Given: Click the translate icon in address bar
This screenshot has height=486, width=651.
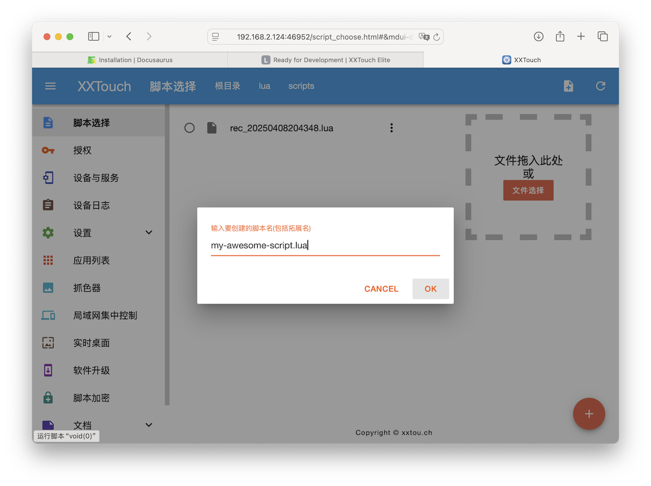Looking at the screenshot, I should point(424,37).
